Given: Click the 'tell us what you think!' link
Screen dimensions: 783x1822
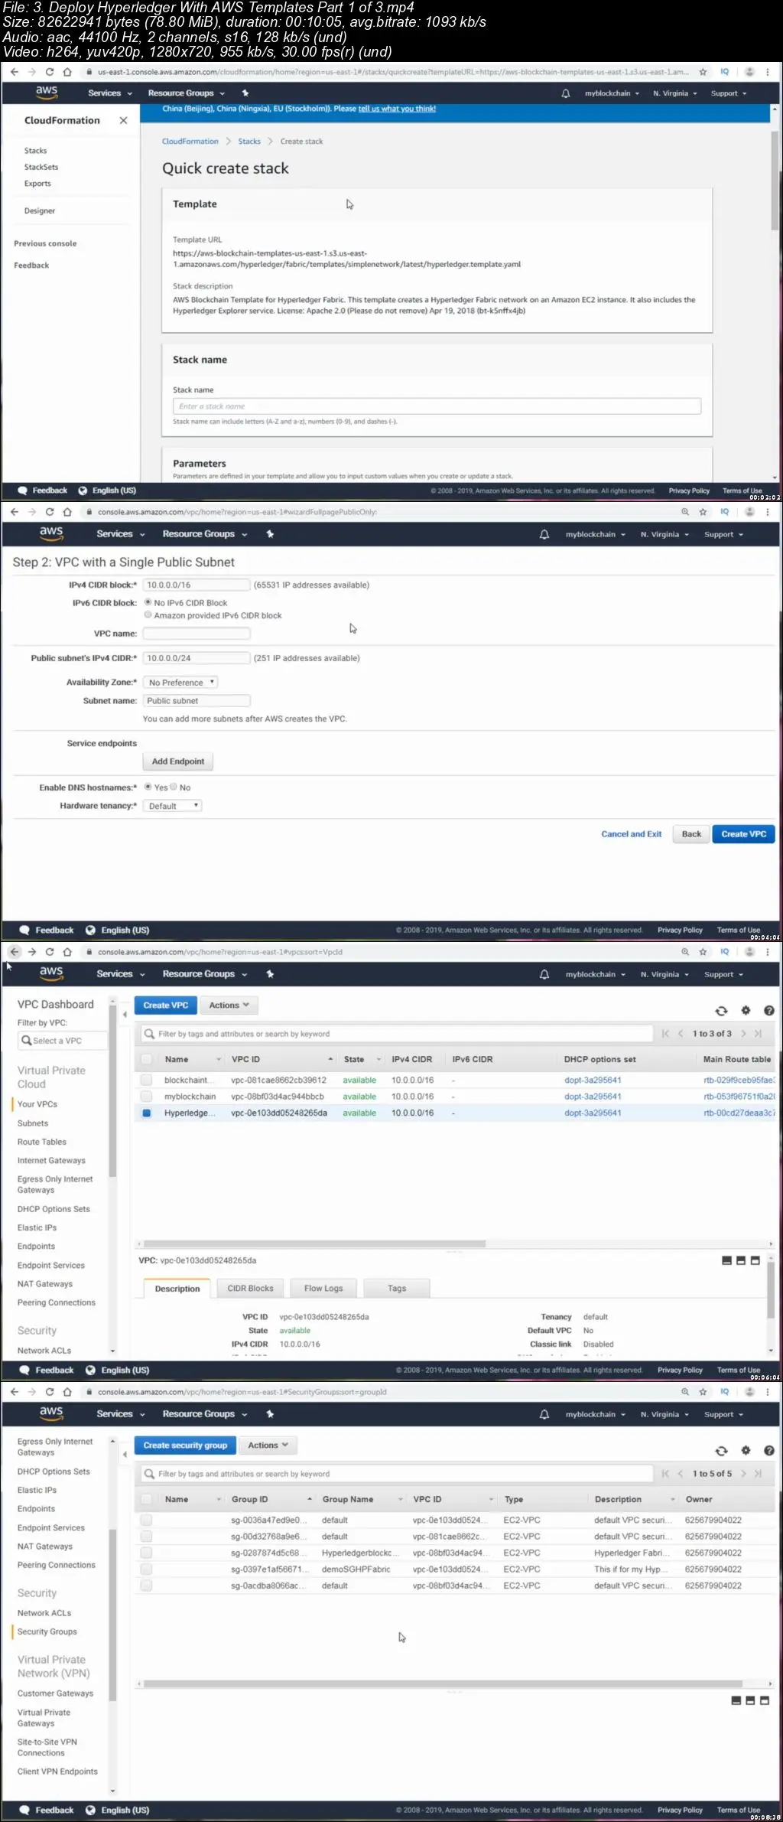Looking at the screenshot, I should [397, 109].
